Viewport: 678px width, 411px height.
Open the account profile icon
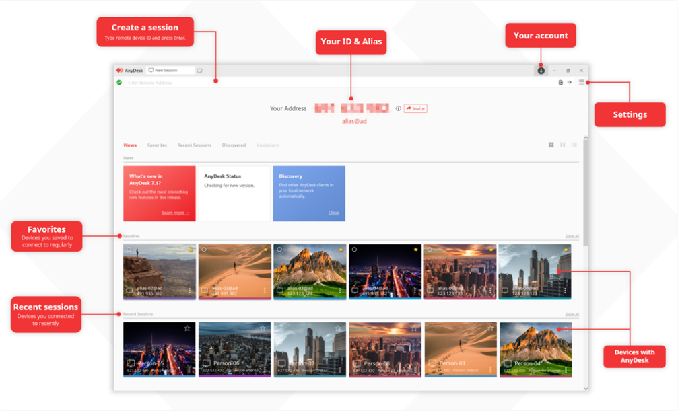tap(541, 71)
